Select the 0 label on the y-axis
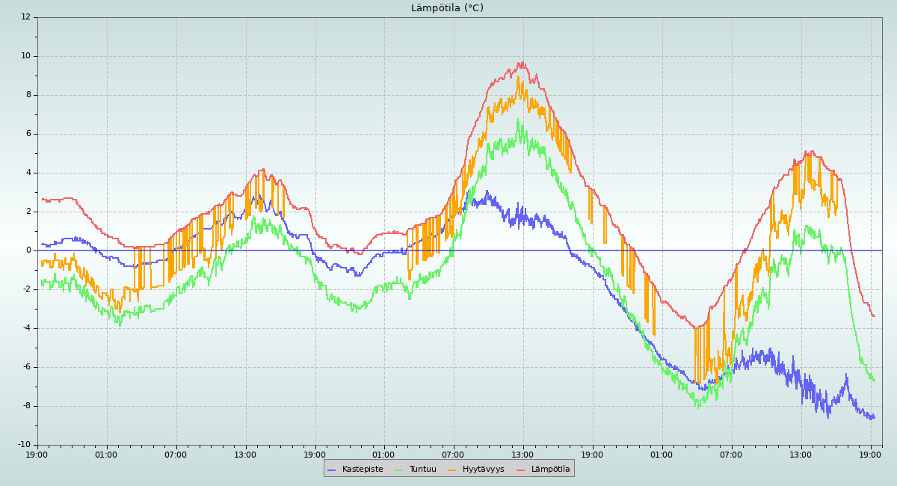Screen dimensions: 897x486 (28, 250)
